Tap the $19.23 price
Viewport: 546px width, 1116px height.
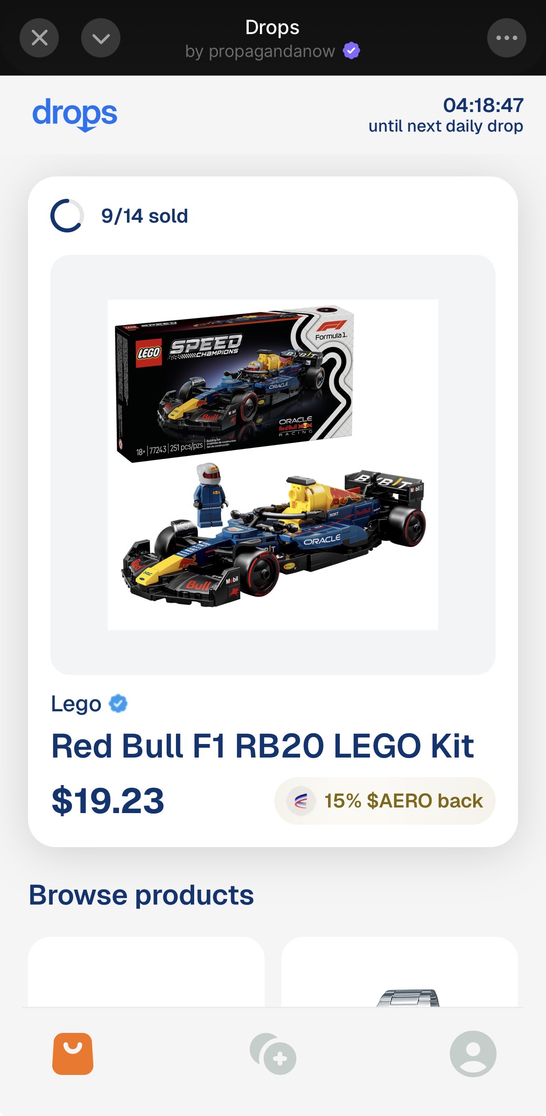click(108, 801)
